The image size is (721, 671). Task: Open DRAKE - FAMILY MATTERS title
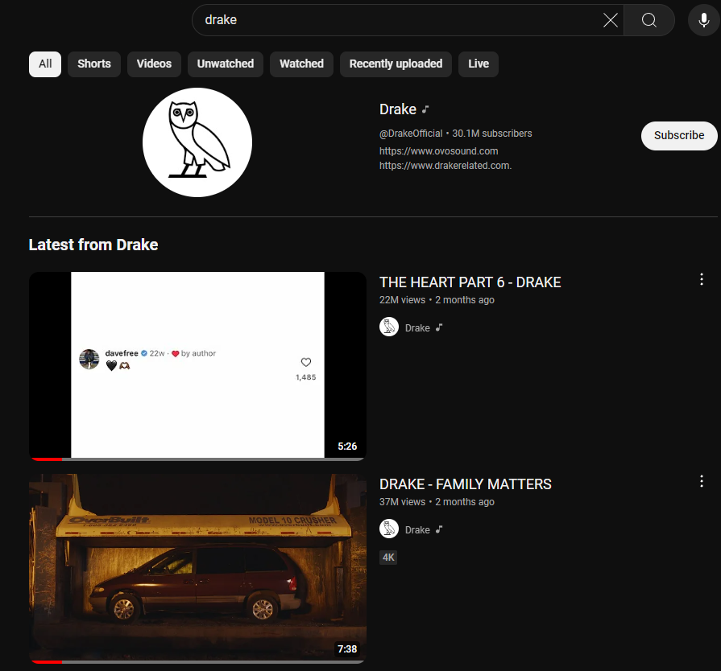[466, 484]
